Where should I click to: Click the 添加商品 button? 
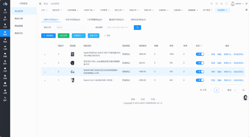click(x=49, y=35)
